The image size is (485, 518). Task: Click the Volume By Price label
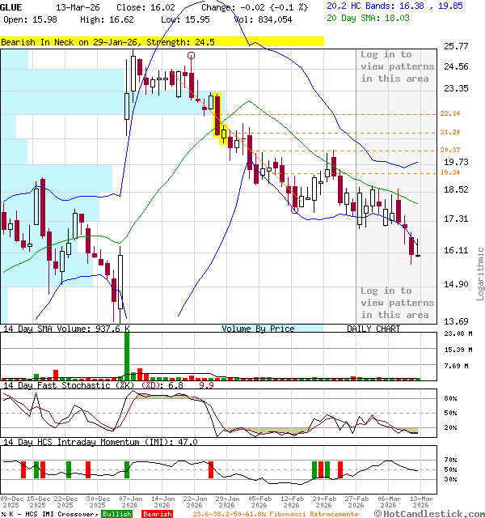[x=258, y=329]
